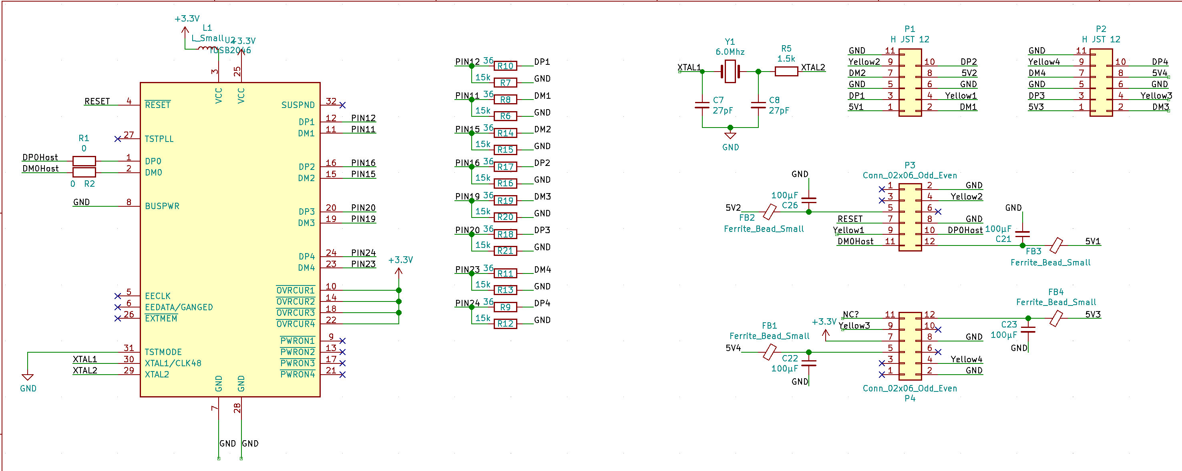The image size is (1182, 471).
Task: Click the DM0Host label on P3
Action: pyautogui.click(x=855, y=241)
